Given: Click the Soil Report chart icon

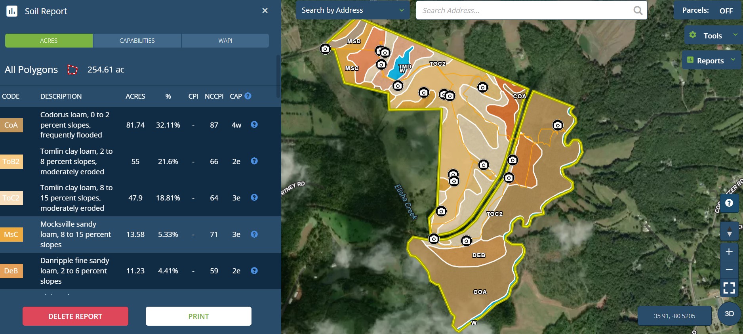Looking at the screenshot, I should 12,11.
